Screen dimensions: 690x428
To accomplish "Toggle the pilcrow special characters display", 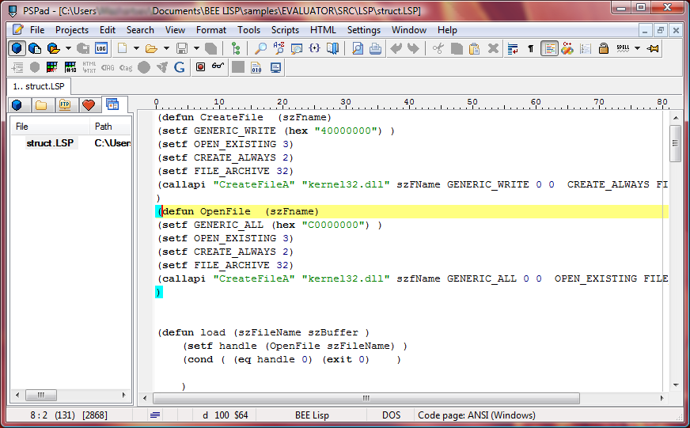I will click(x=530, y=48).
